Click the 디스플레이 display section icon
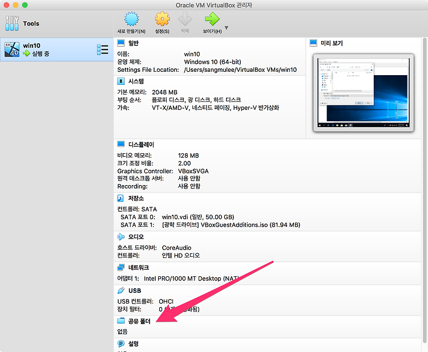The image size is (428, 352). (x=121, y=145)
